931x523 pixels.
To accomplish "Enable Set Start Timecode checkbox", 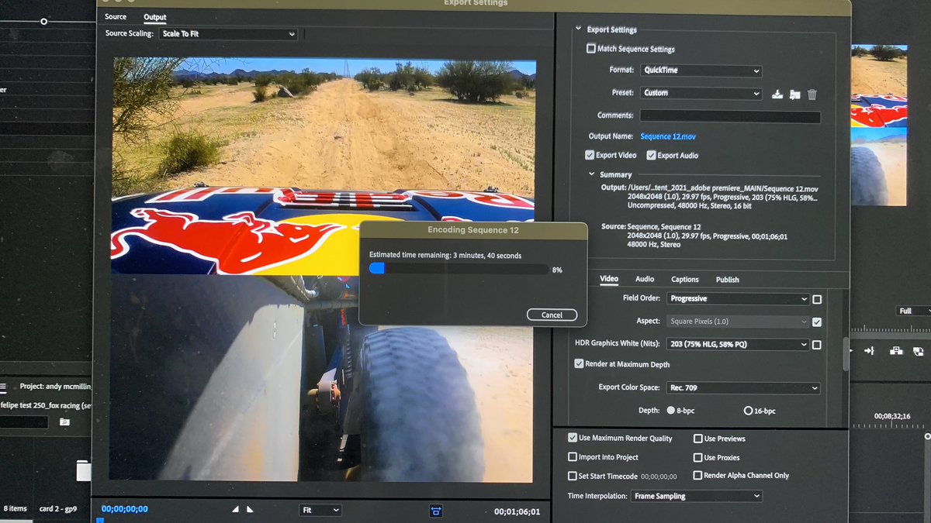I will (573, 476).
